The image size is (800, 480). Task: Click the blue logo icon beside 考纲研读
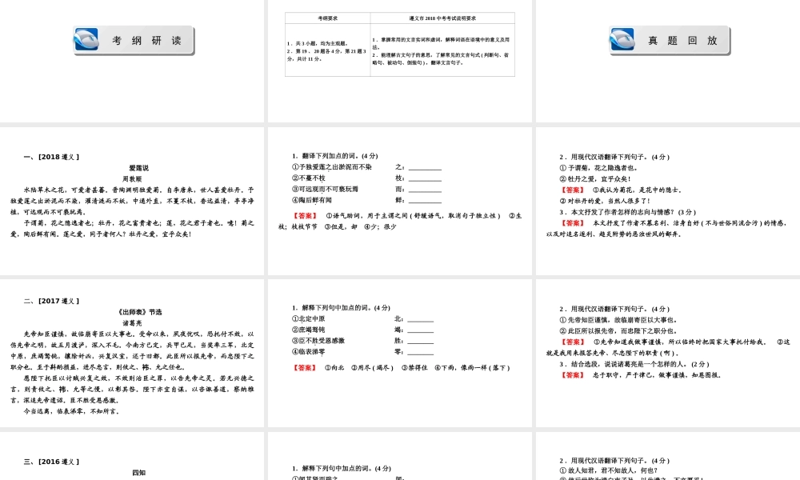[86, 40]
